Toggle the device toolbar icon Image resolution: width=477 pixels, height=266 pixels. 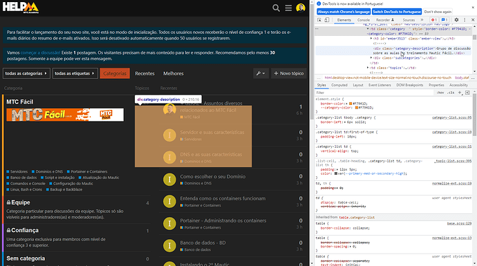point(326,20)
